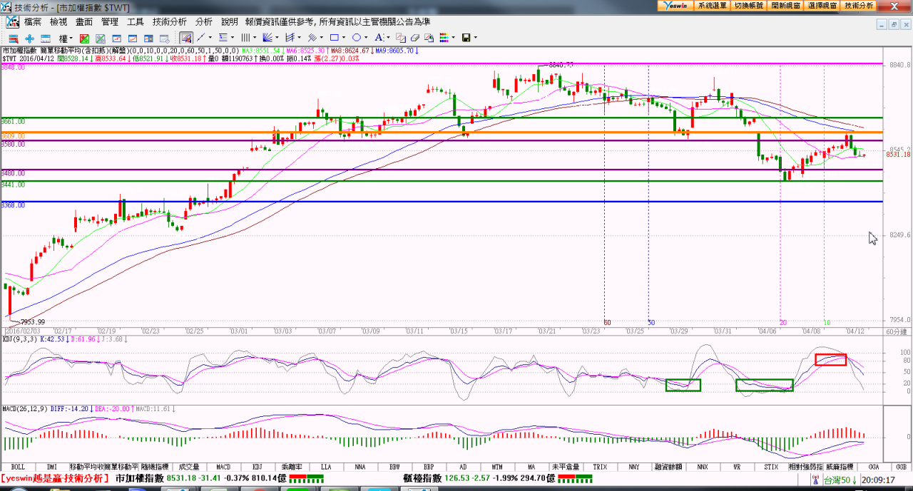Click the 開新視窗 button
The width and height of the screenshot is (913, 491).
[x=785, y=5]
